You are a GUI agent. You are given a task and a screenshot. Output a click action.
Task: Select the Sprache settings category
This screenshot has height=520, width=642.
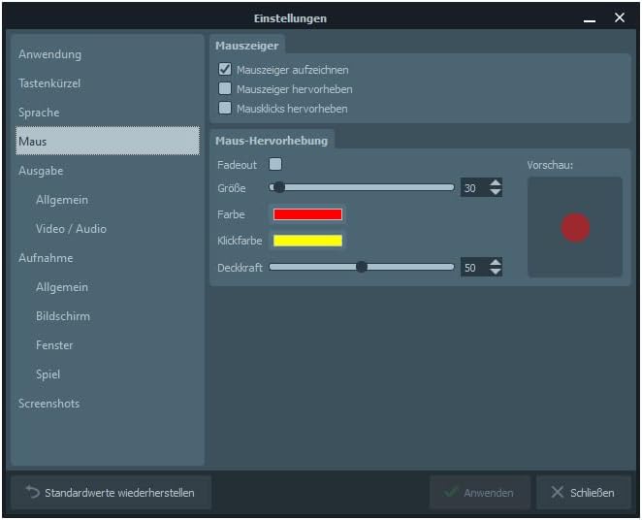[108, 113]
